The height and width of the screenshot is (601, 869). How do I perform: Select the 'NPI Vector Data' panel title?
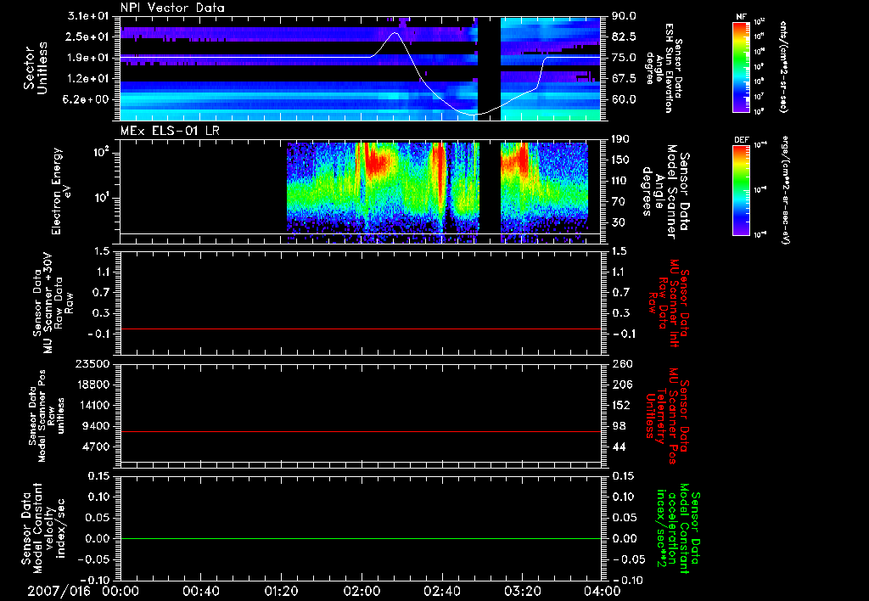click(173, 8)
